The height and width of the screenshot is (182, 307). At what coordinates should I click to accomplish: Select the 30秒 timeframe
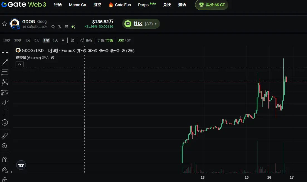pyautogui.click(x=18, y=40)
